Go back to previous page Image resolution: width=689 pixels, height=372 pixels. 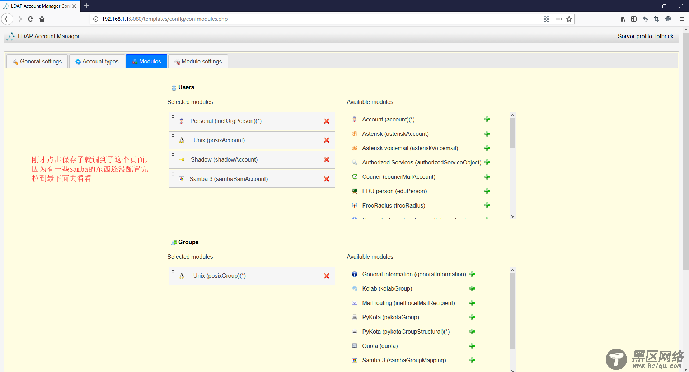pos(7,19)
